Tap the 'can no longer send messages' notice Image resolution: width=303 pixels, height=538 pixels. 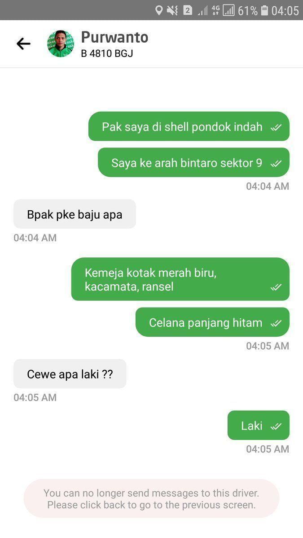151,499
